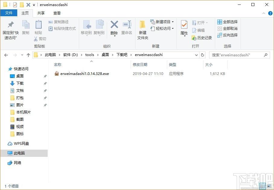Click the Move to icon
This screenshot has height=190, width=274.
87,24
